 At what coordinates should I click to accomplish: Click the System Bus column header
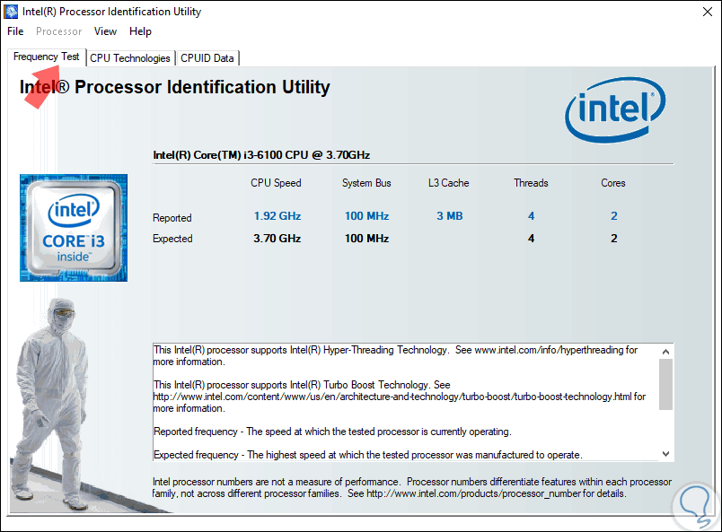(366, 183)
